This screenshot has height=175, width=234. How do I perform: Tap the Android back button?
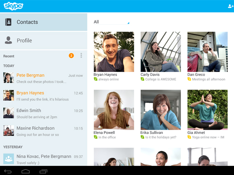8,171
